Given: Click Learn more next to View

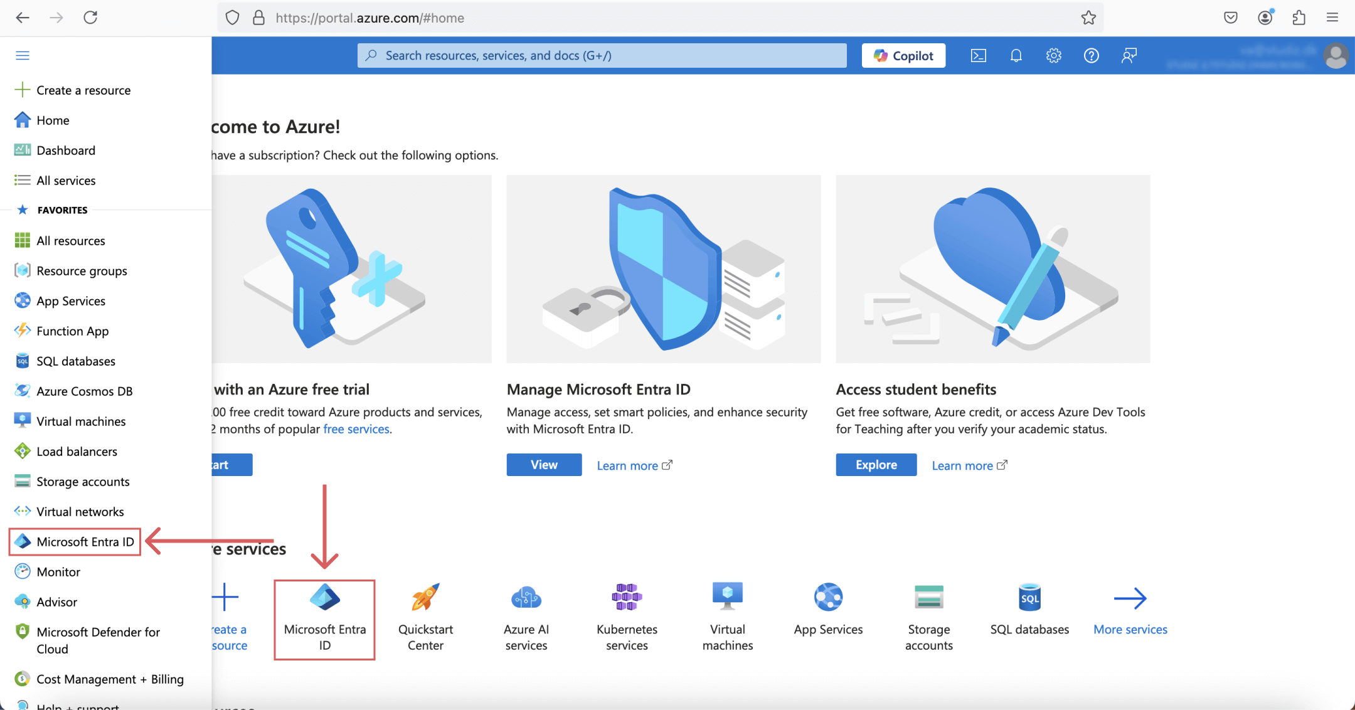Looking at the screenshot, I should pos(634,465).
